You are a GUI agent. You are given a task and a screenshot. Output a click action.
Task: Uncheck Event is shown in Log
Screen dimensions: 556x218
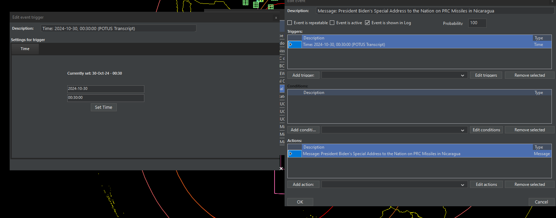(367, 23)
